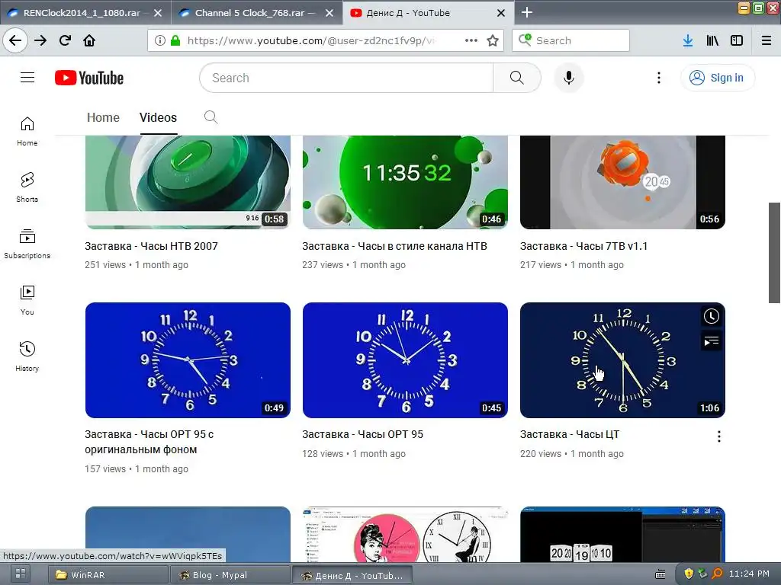Screen dimensions: 781x585
Task: Open Home in the YouTube sidebar
Action: click(27, 131)
